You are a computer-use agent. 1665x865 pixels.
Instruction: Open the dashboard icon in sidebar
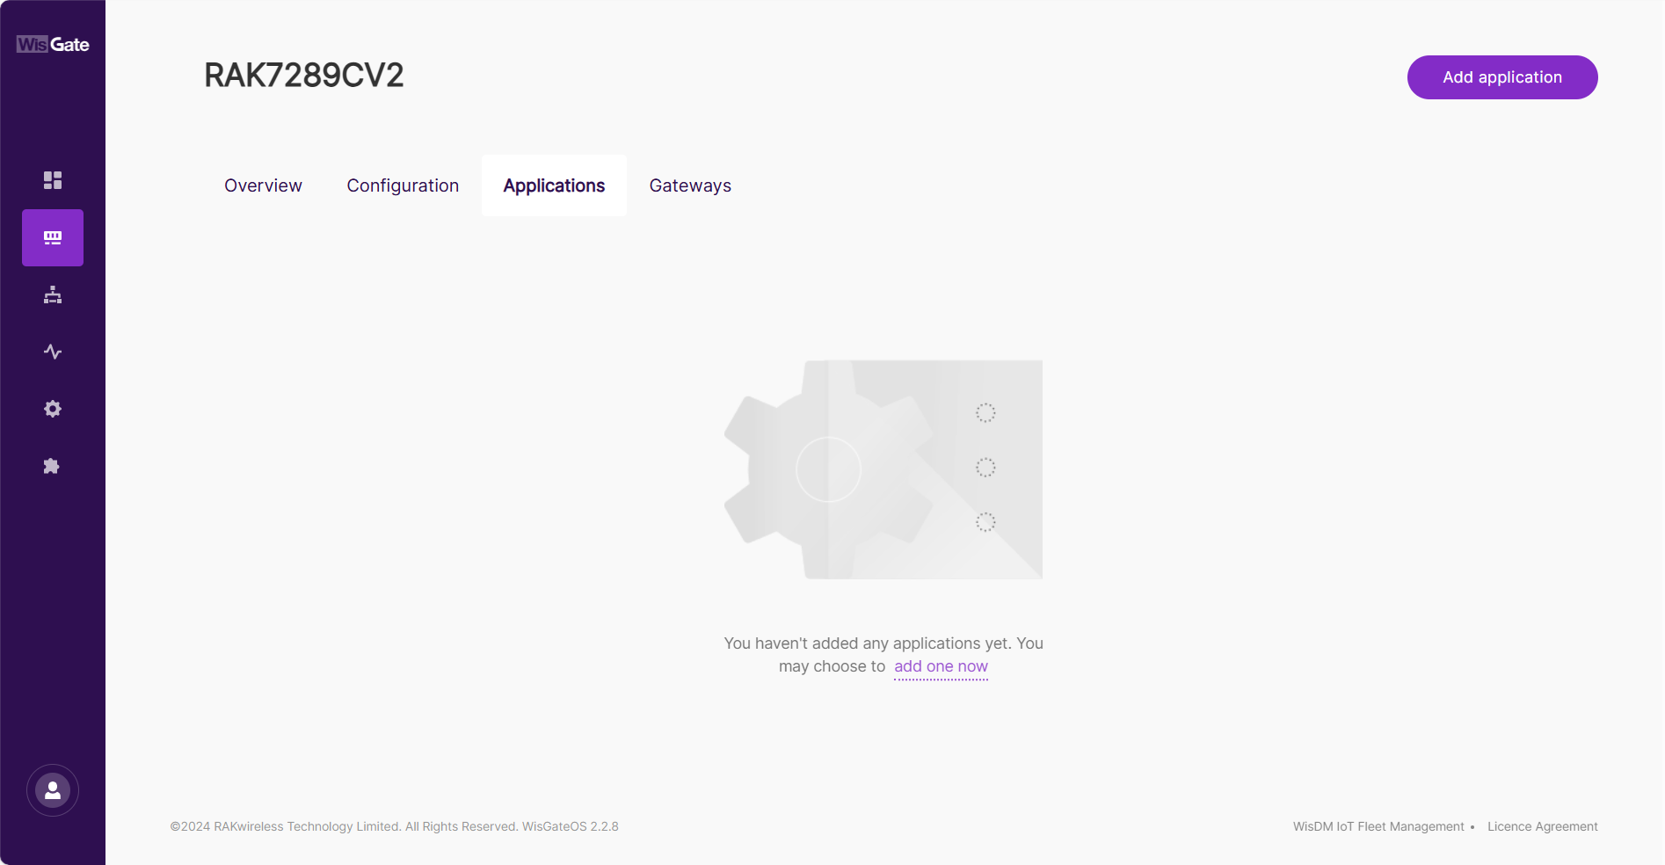pyautogui.click(x=53, y=180)
